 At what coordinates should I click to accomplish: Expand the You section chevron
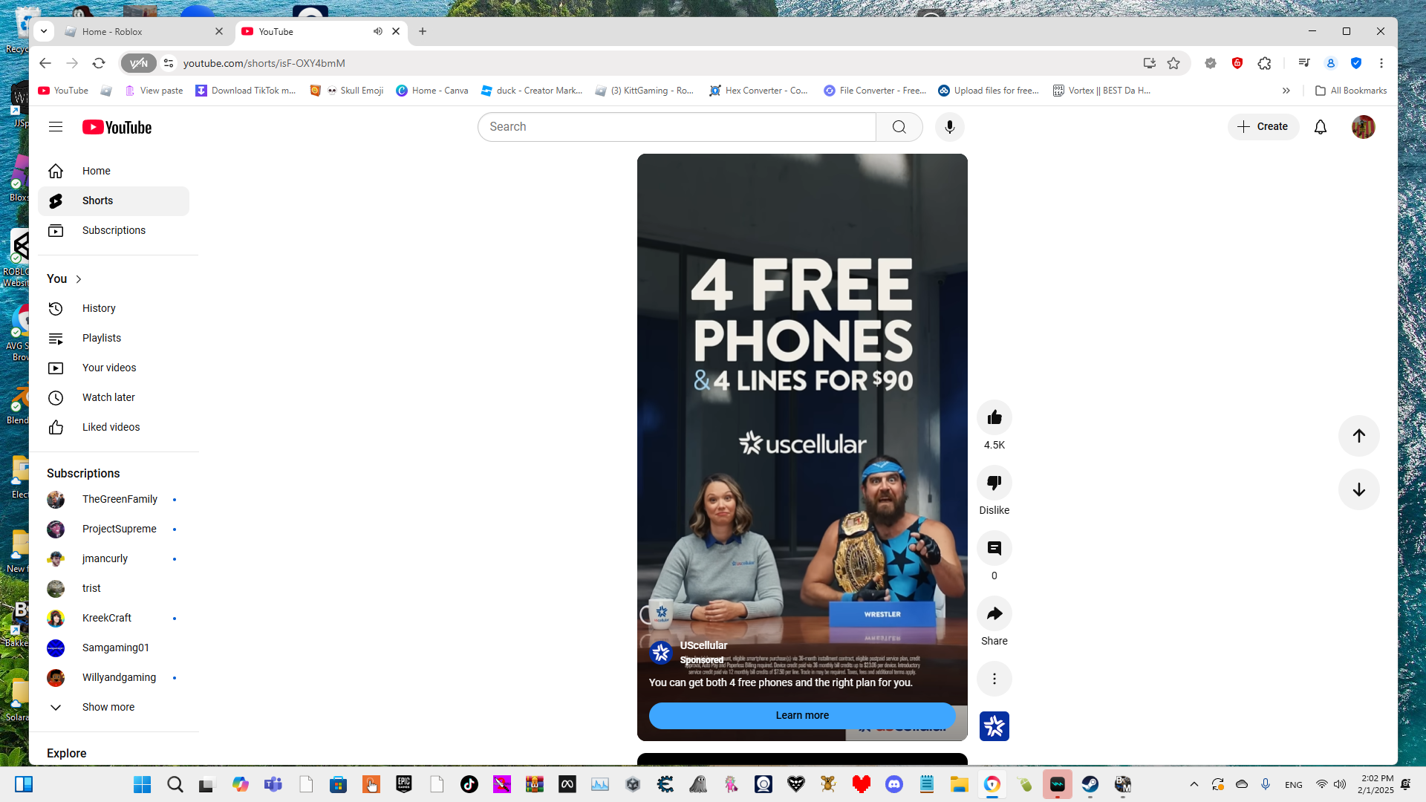pos(79,279)
